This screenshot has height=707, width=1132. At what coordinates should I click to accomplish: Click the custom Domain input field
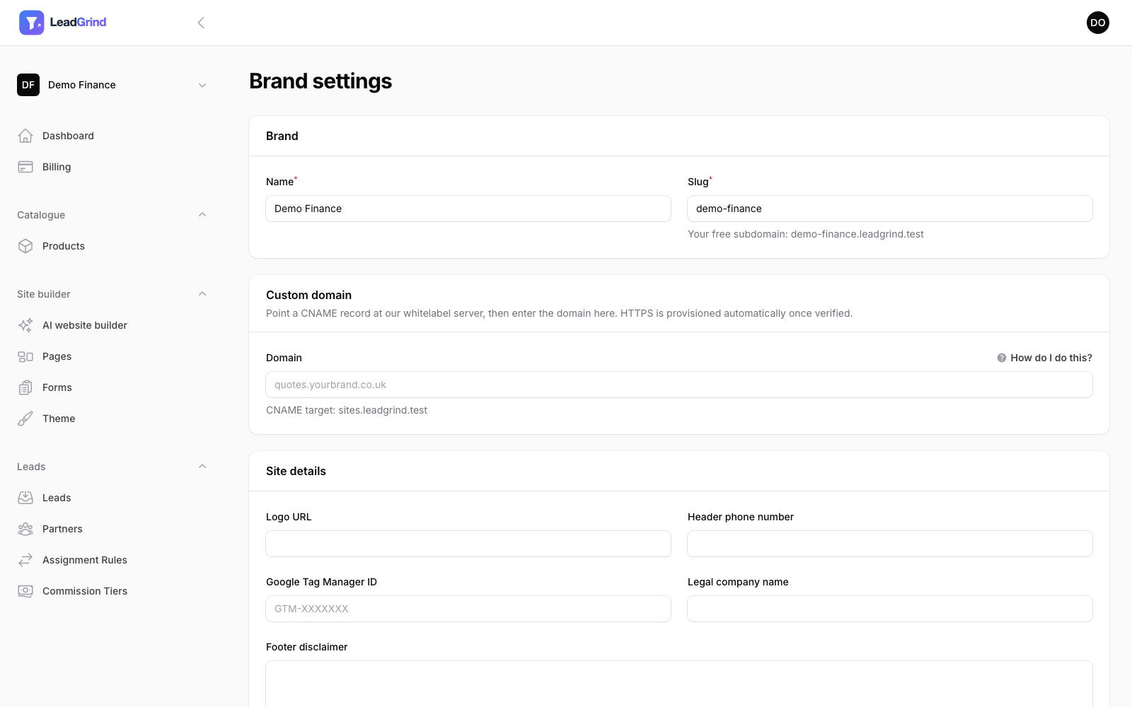[679, 385]
